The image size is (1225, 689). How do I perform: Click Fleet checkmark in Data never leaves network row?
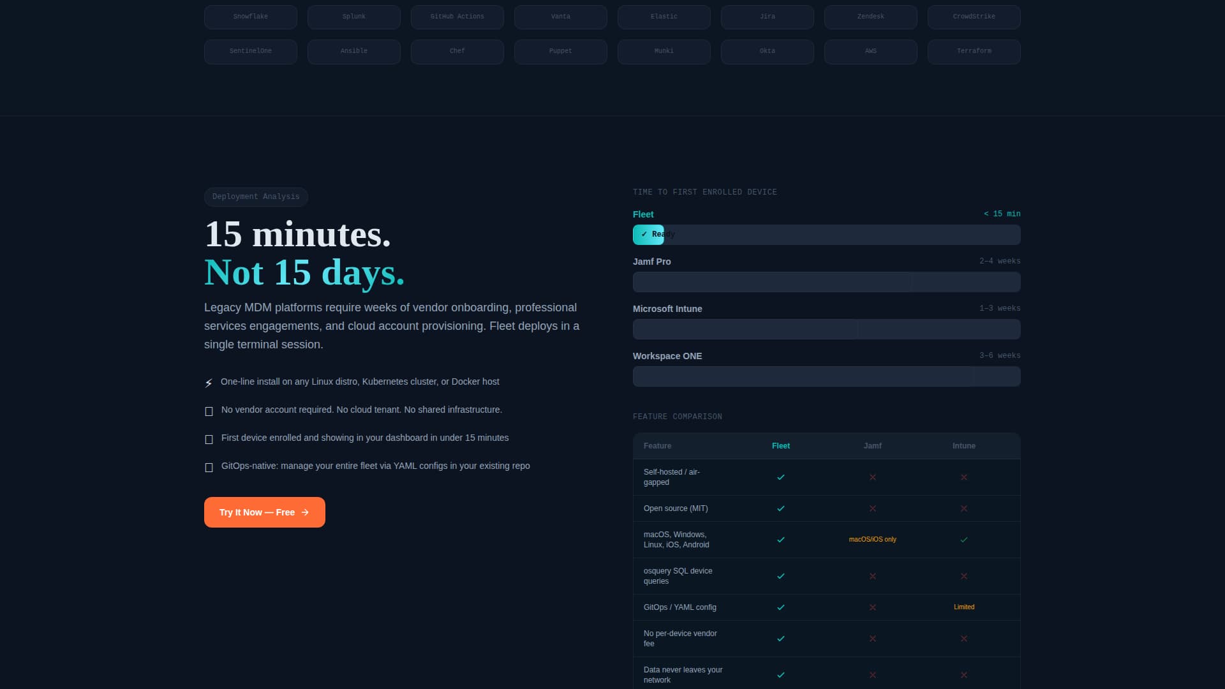click(x=781, y=675)
